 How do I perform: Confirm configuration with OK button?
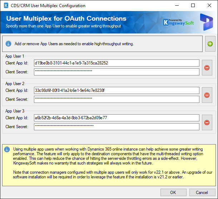(173, 192)
